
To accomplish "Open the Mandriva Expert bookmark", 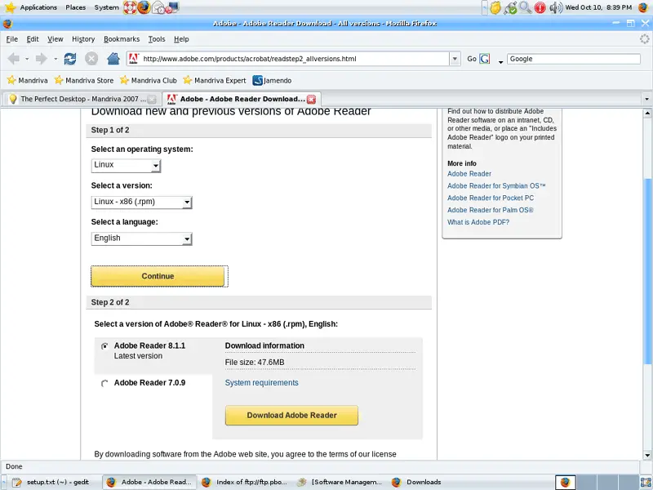I will tap(214, 80).
